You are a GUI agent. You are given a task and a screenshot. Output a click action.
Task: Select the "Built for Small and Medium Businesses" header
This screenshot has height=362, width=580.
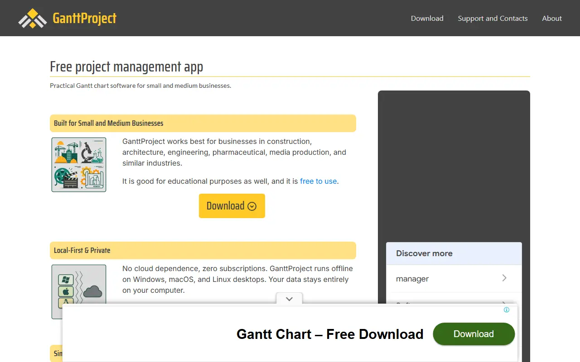click(x=203, y=123)
